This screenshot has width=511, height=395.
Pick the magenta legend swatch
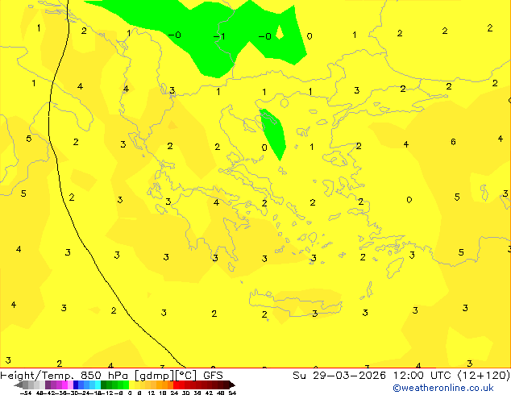coord(64,385)
